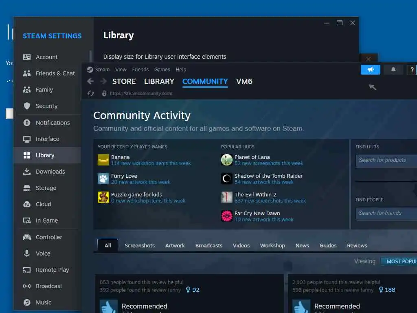Open the Downloads arrow icon
The height and width of the screenshot is (313, 417).
[27, 172]
